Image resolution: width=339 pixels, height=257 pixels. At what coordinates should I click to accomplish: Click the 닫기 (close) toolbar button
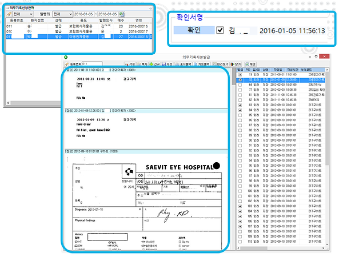(x=236, y=64)
